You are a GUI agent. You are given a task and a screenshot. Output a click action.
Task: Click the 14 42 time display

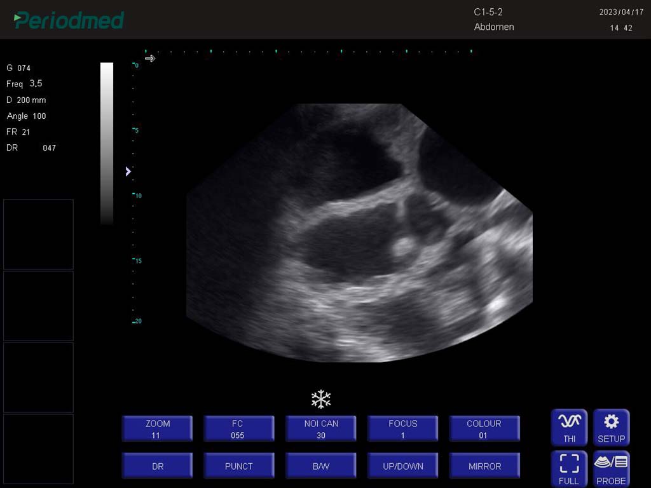pos(621,28)
